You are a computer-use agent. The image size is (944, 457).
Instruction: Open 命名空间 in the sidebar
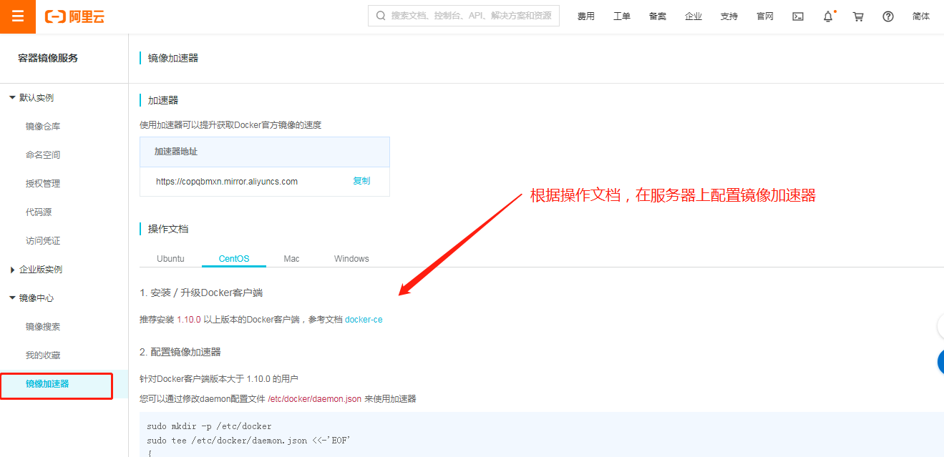43,155
